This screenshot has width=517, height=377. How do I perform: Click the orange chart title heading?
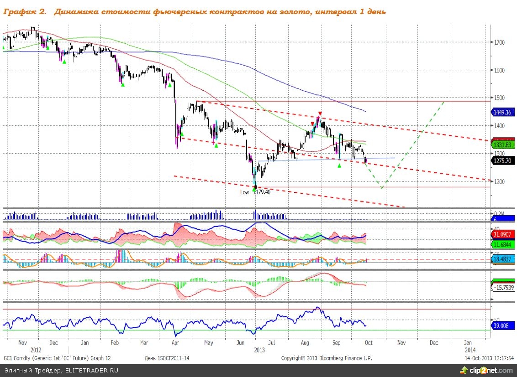195,12
